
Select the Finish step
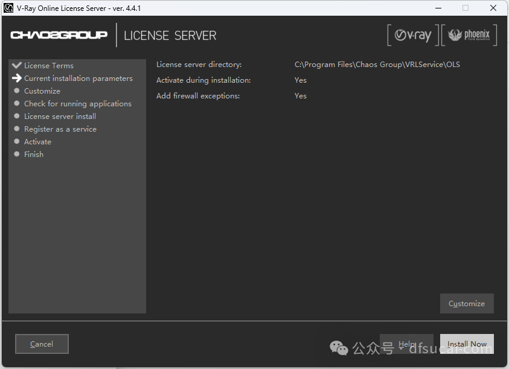pyautogui.click(x=34, y=154)
